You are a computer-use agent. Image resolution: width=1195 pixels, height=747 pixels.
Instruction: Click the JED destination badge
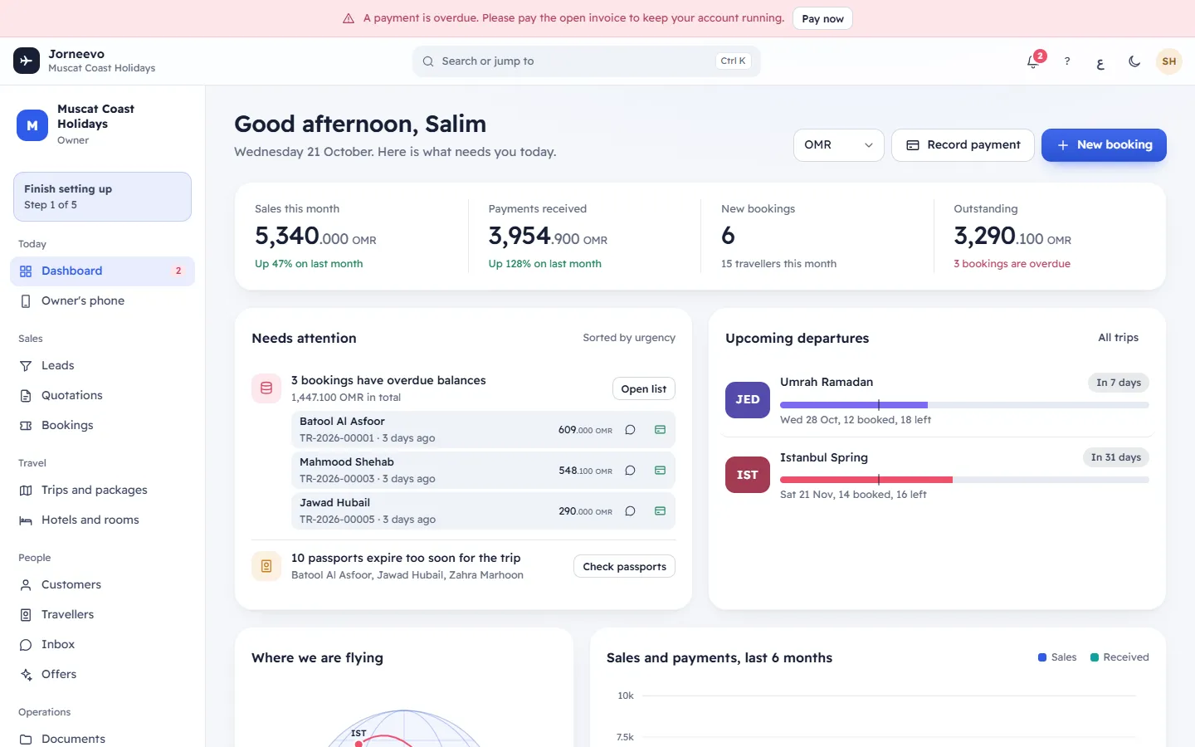point(748,400)
